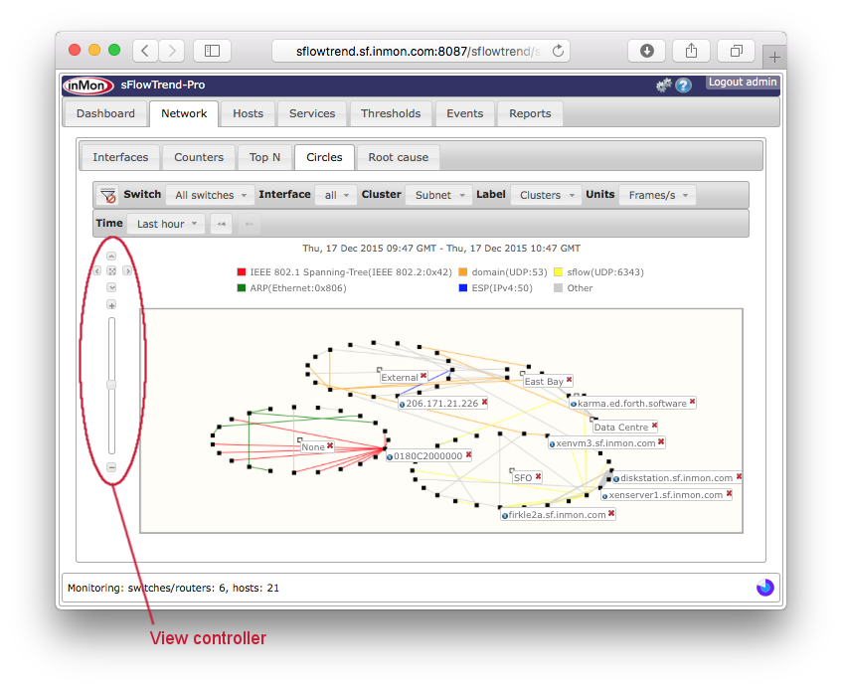Image resolution: width=842 pixels, height=689 pixels.
Task: Click the inMon logo
Action: coord(88,86)
